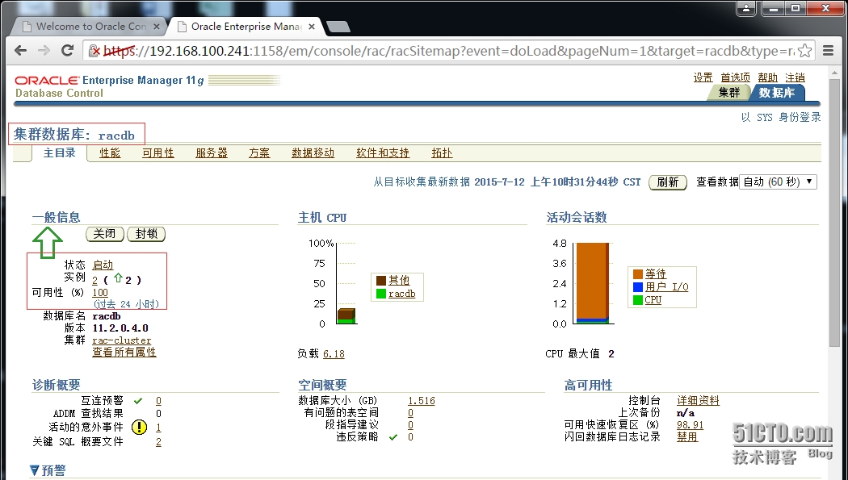The height and width of the screenshot is (480, 848).
Task: Click the CPU sessions legend link
Action: (x=653, y=299)
